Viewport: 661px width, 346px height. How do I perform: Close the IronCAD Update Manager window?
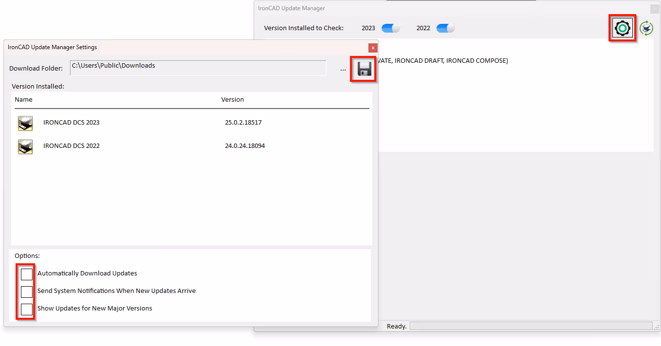click(x=654, y=9)
